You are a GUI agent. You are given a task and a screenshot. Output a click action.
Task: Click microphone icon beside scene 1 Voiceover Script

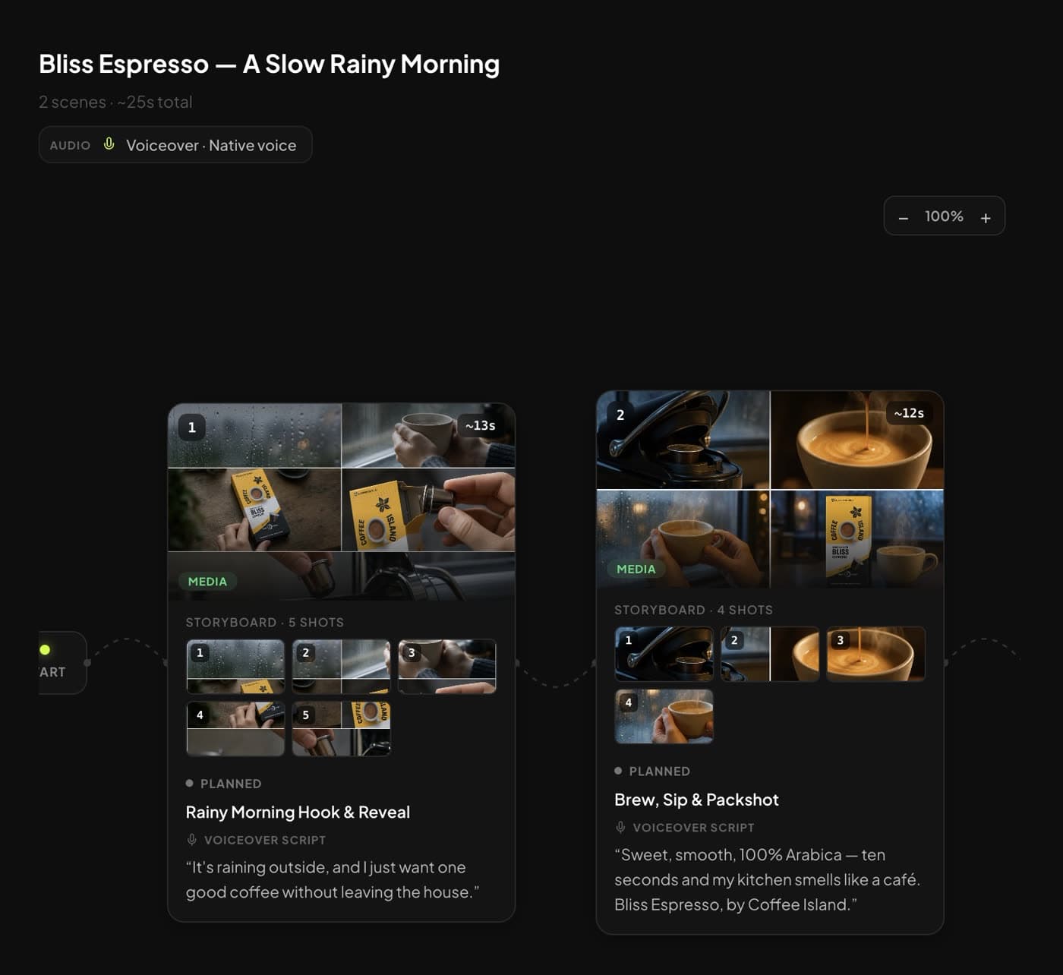[x=191, y=840]
